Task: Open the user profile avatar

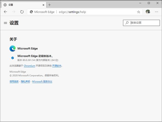Action: coord(148,12)
